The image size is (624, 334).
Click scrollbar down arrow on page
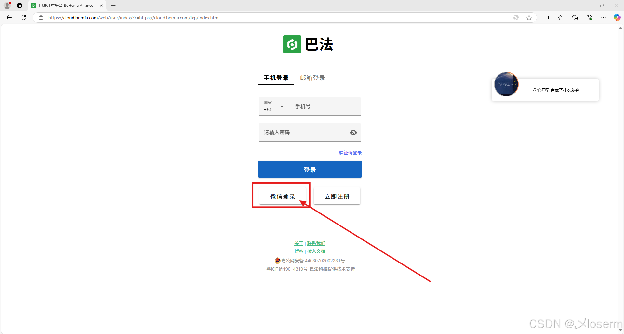(620, 330)
